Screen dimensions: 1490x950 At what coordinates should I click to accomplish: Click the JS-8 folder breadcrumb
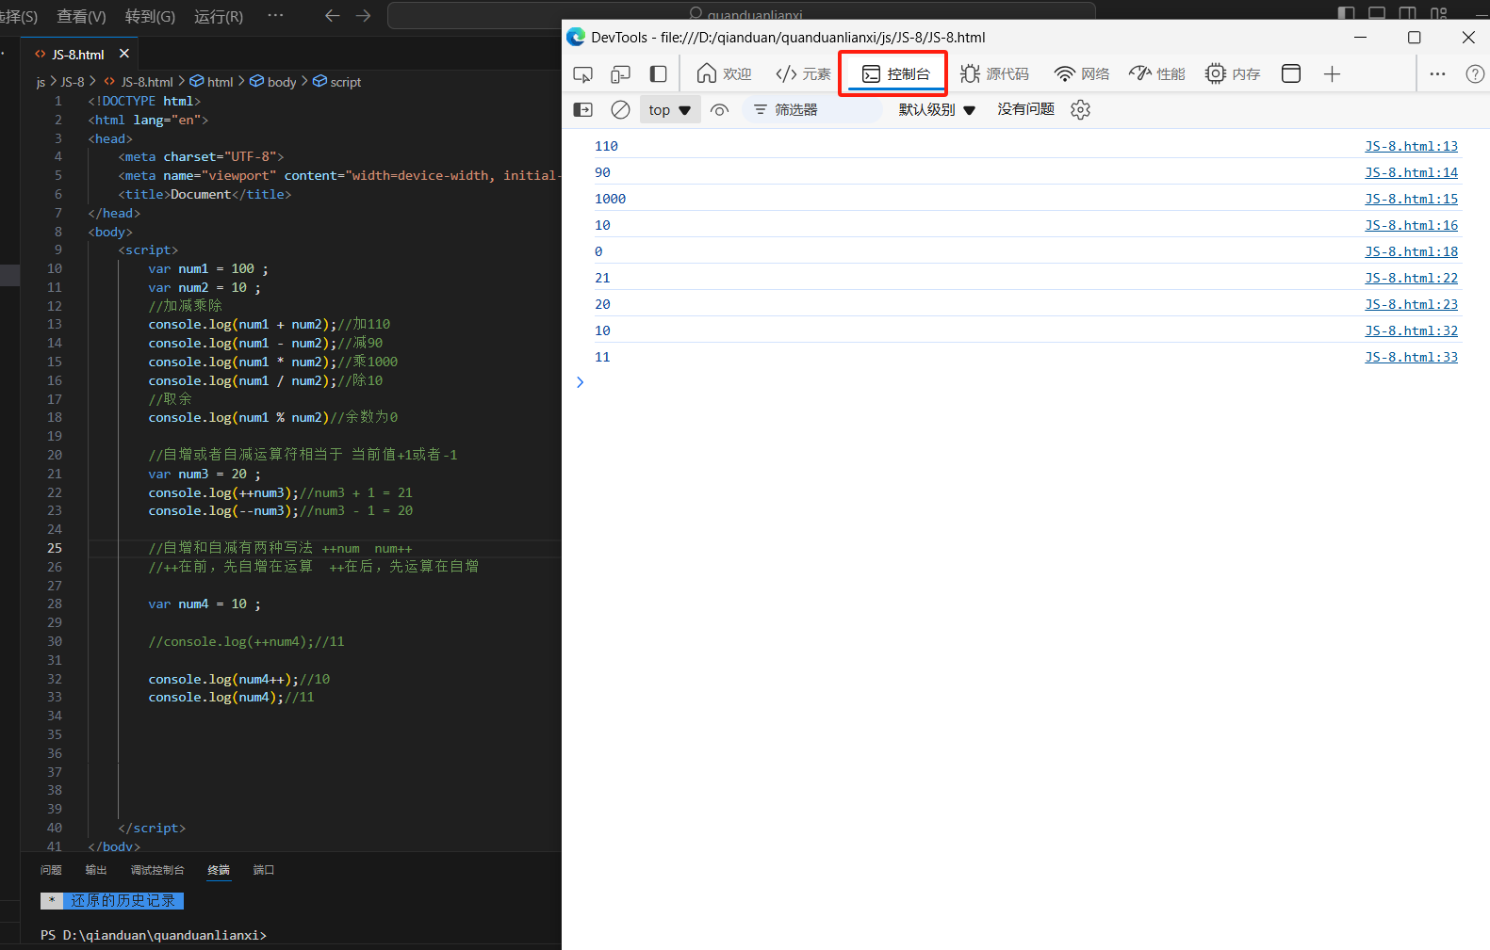[x=73, y=82]
